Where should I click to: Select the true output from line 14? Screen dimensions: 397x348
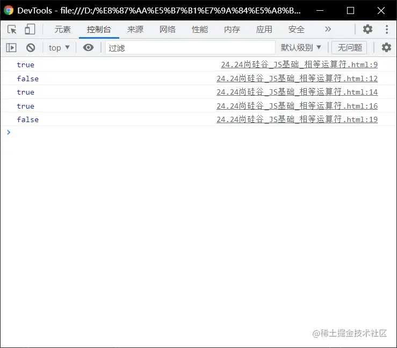click(x=26, y=93)
